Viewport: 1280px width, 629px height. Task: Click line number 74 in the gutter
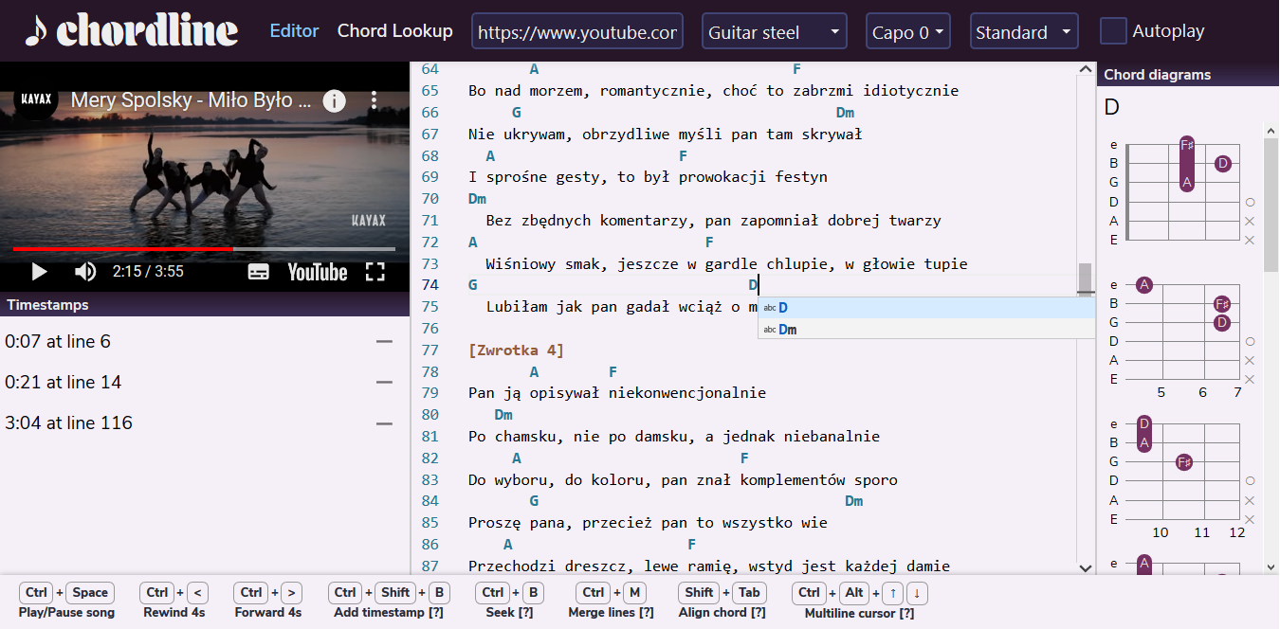[x=430, y=285]
